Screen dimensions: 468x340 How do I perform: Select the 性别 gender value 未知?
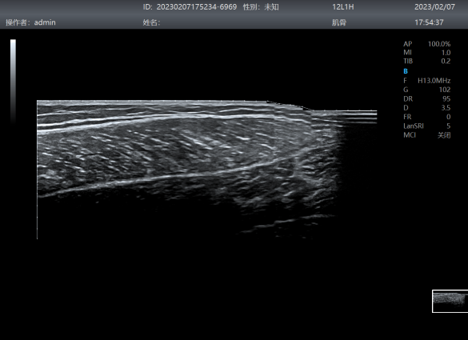[x=271, y=7]
